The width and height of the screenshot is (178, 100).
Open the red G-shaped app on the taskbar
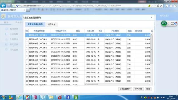pos(60,97)
